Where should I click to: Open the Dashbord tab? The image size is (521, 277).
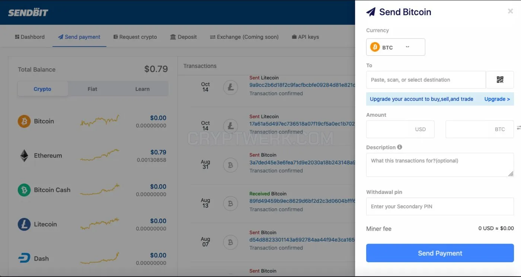tap(30, 37)
